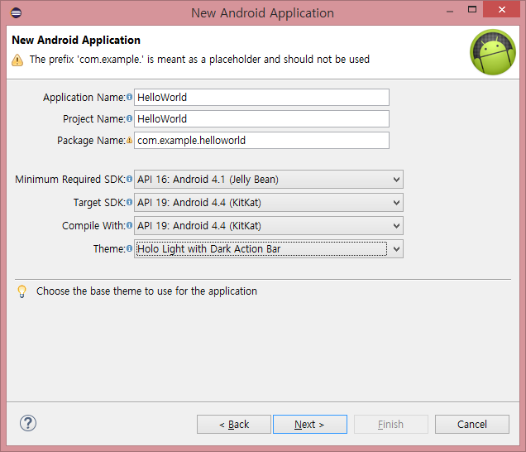Click the prefix 'com.example.' warning text
The width and height of the screenshot is (526, 452).
199,60
